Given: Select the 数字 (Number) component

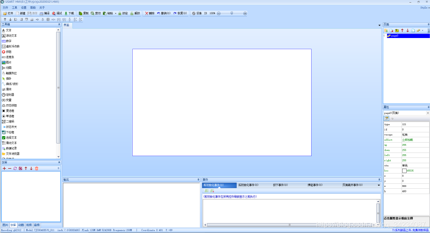Looking at the screenshot, I should coord(7,41).
